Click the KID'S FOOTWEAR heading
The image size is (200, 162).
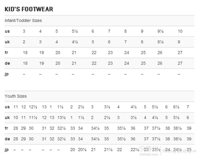(x=29, y=9)
